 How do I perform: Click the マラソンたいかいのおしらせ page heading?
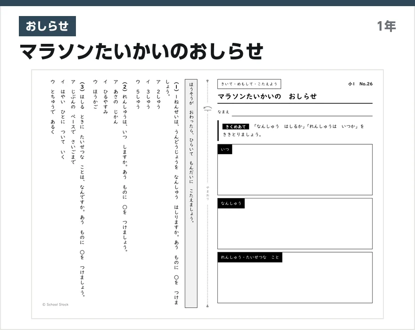click(141, 51)
